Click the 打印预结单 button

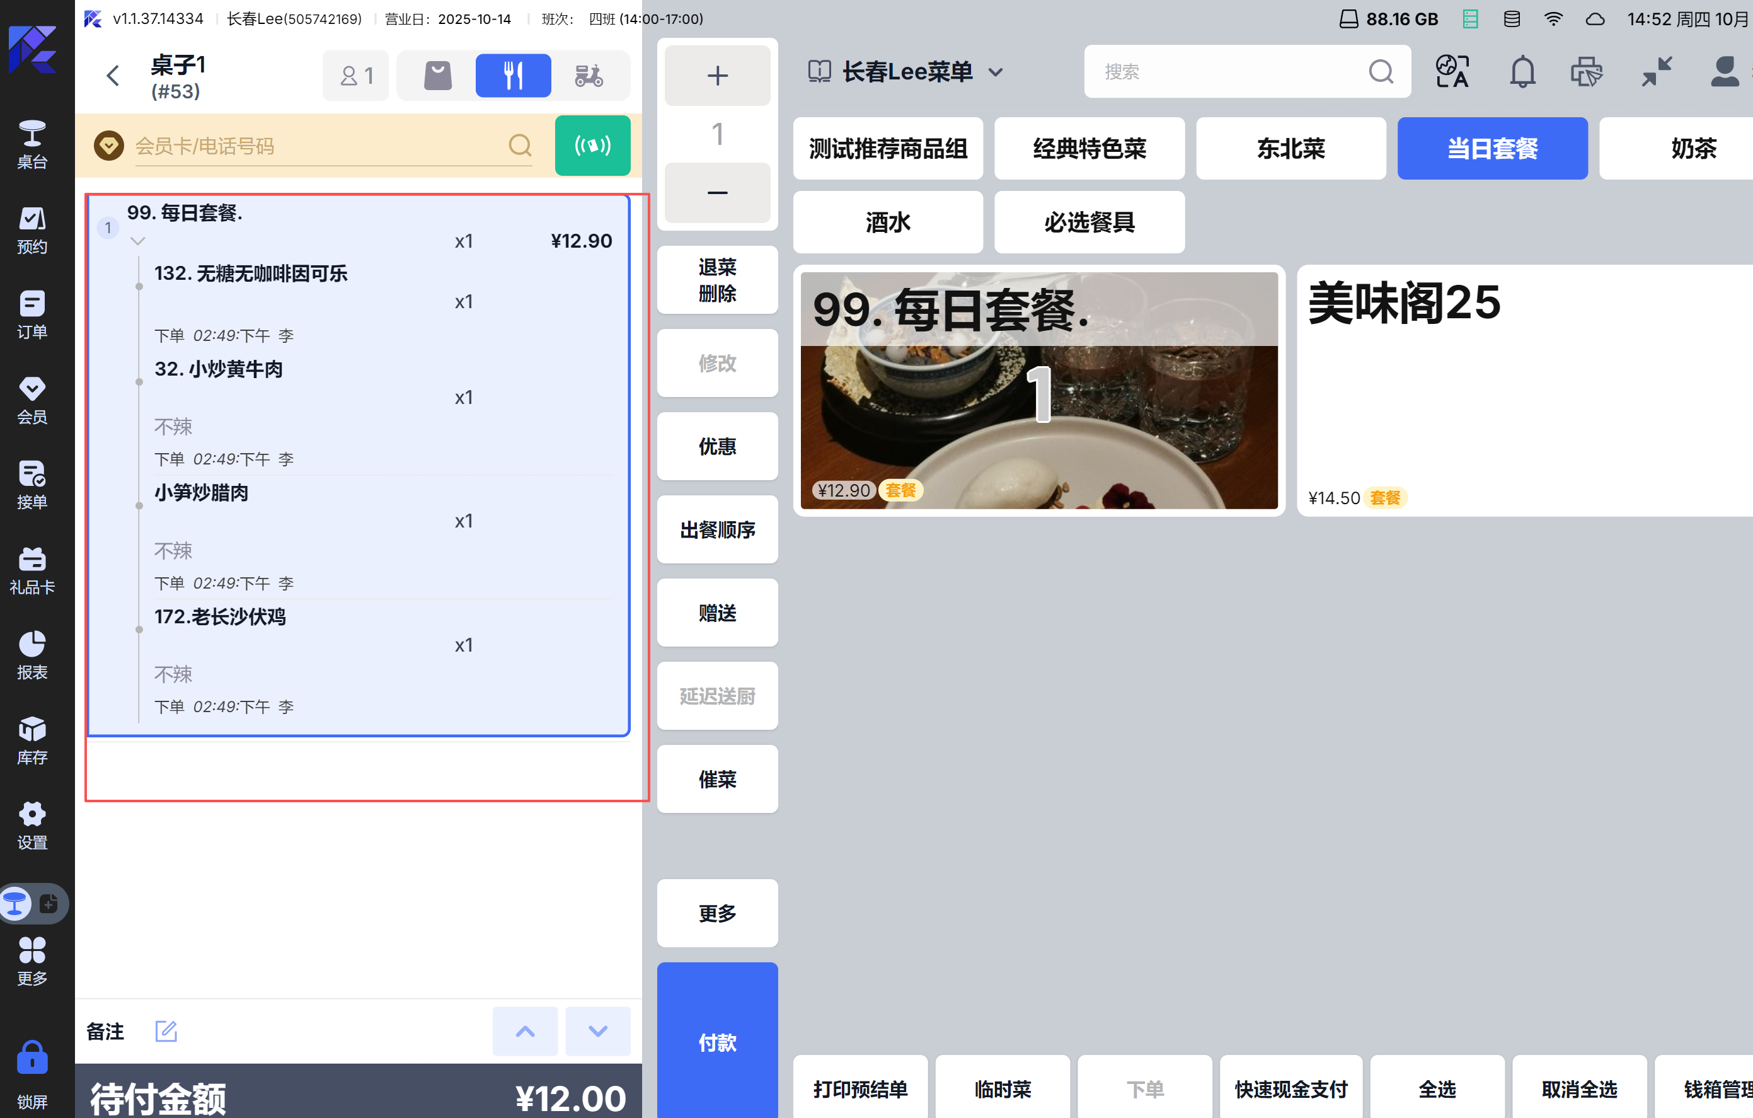pyautogui.click(x=859, y=1089)
